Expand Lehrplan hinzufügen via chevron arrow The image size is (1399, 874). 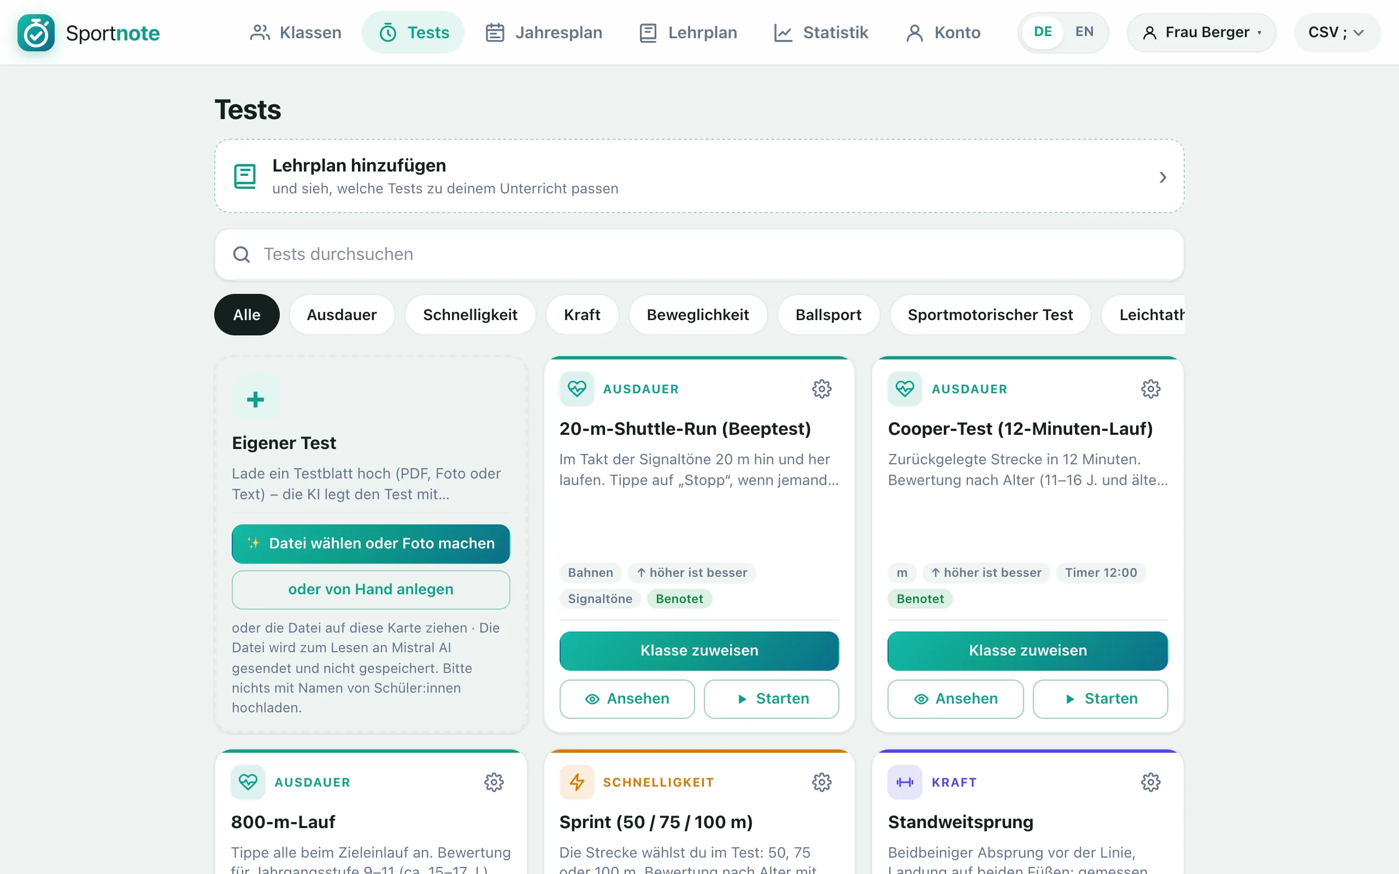click(1162, 177)
